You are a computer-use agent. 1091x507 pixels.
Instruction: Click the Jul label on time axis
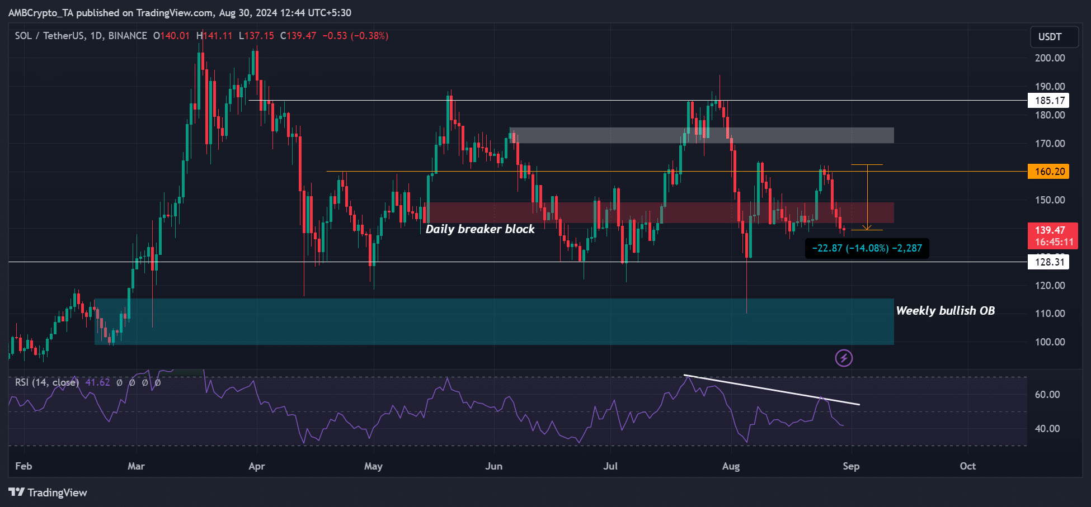(x=610, y=466)
